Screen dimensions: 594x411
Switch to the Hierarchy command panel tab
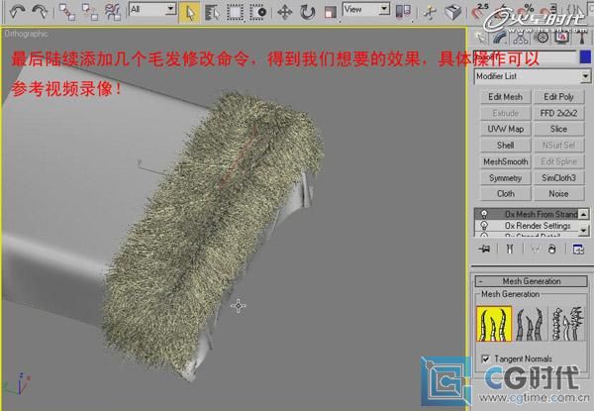click(522, 37)
